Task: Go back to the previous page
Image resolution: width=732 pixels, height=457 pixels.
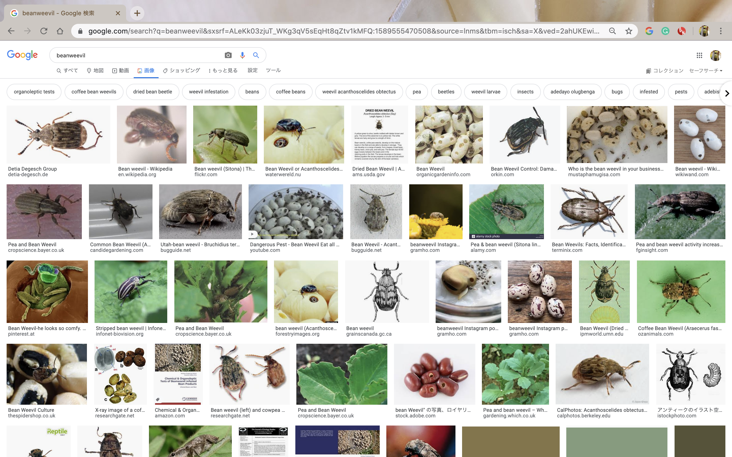Action: 11,31
